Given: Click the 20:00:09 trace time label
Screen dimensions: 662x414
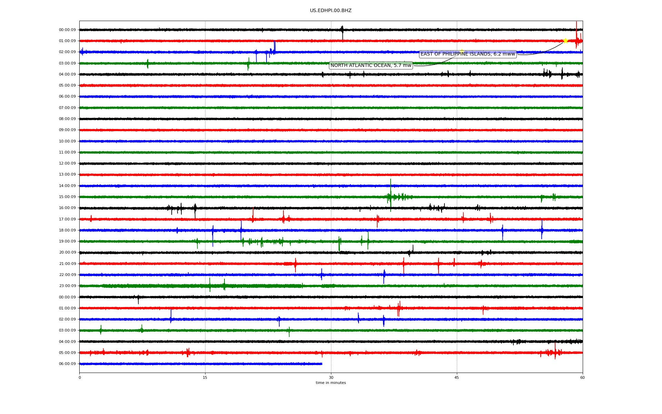Looking at the screenshot, I should pyautogui.click(x=67, y=253).
